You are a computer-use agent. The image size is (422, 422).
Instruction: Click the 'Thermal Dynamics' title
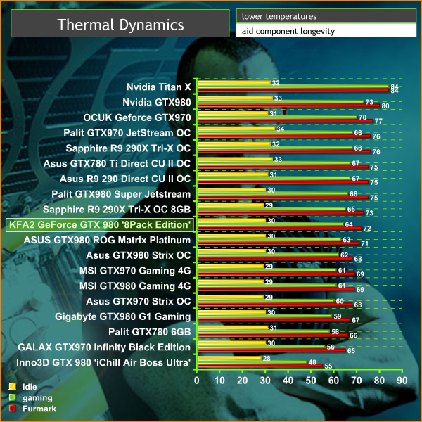click(x=120, y=25)
